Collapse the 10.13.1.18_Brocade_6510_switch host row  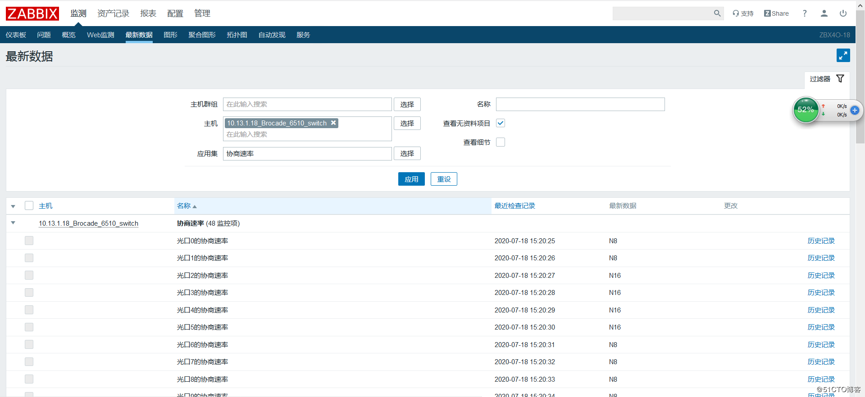pyautogui.click(x=13, y=223)
